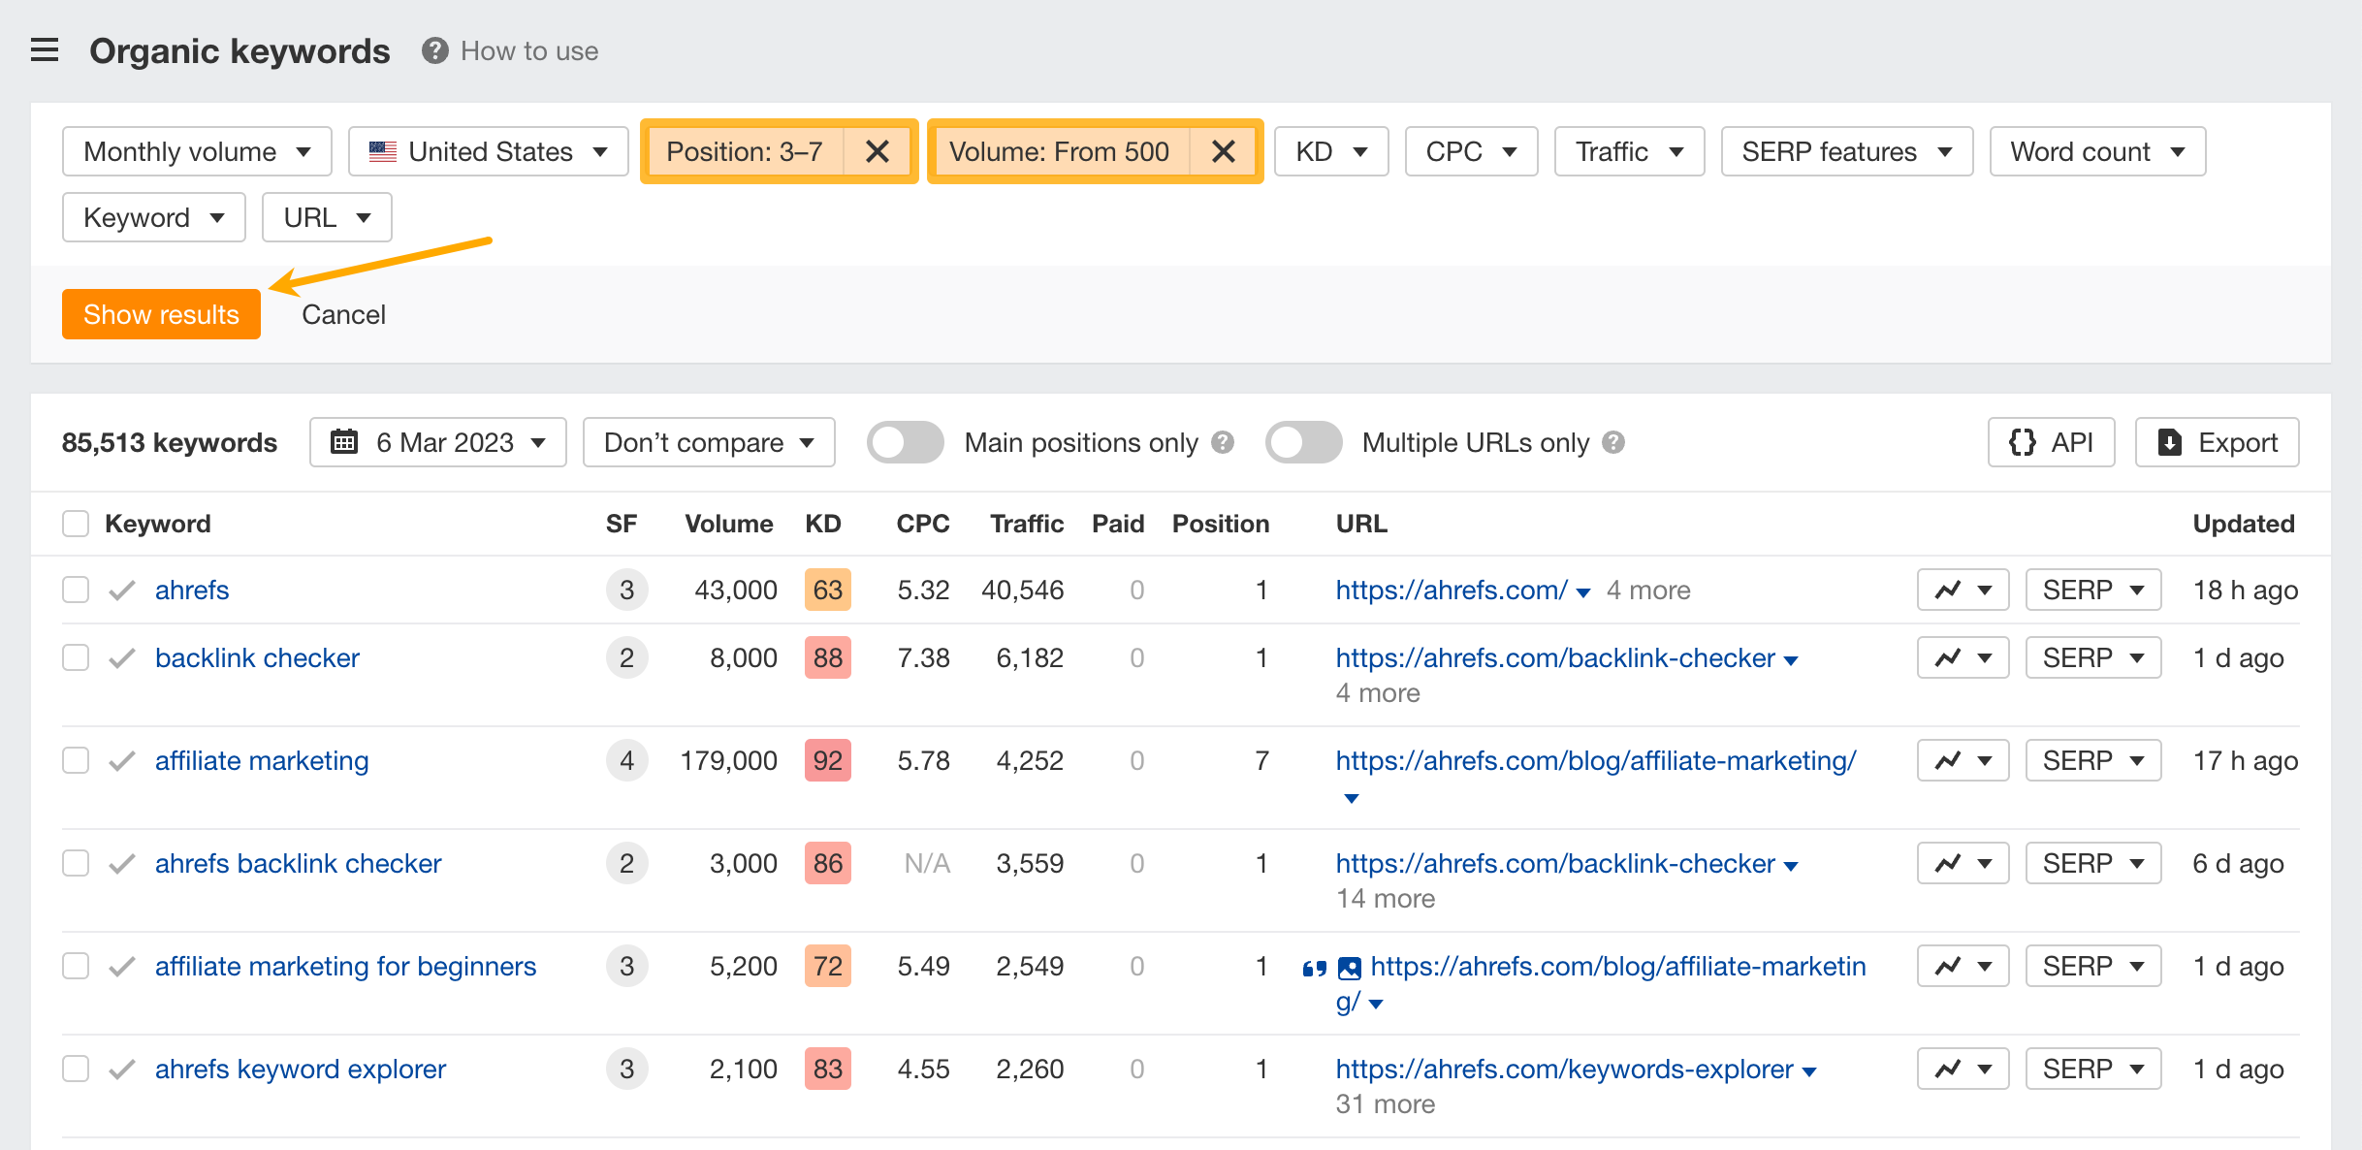Open position history chart for ahrefs row

[x=1963, y=590]
